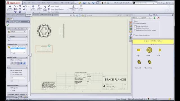Click the *Back view thumbnail in palette
180x101 pixels.
tap(149, 50)
